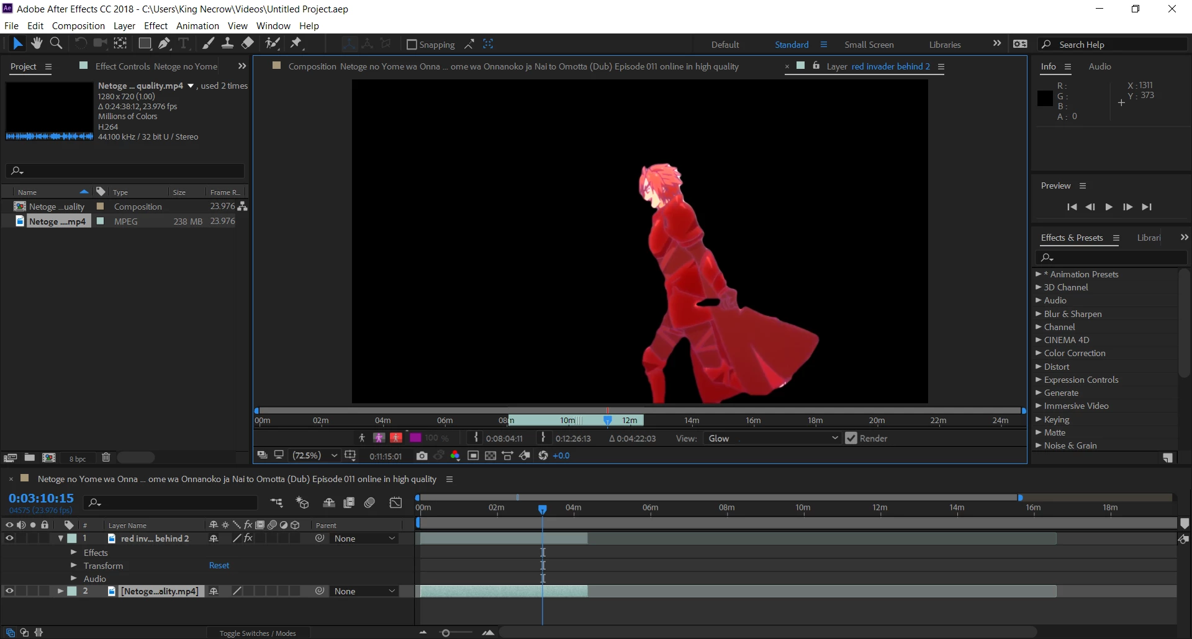The image size is (1192, 639).
Task: Select the Eraser tool
Action: 247,43
